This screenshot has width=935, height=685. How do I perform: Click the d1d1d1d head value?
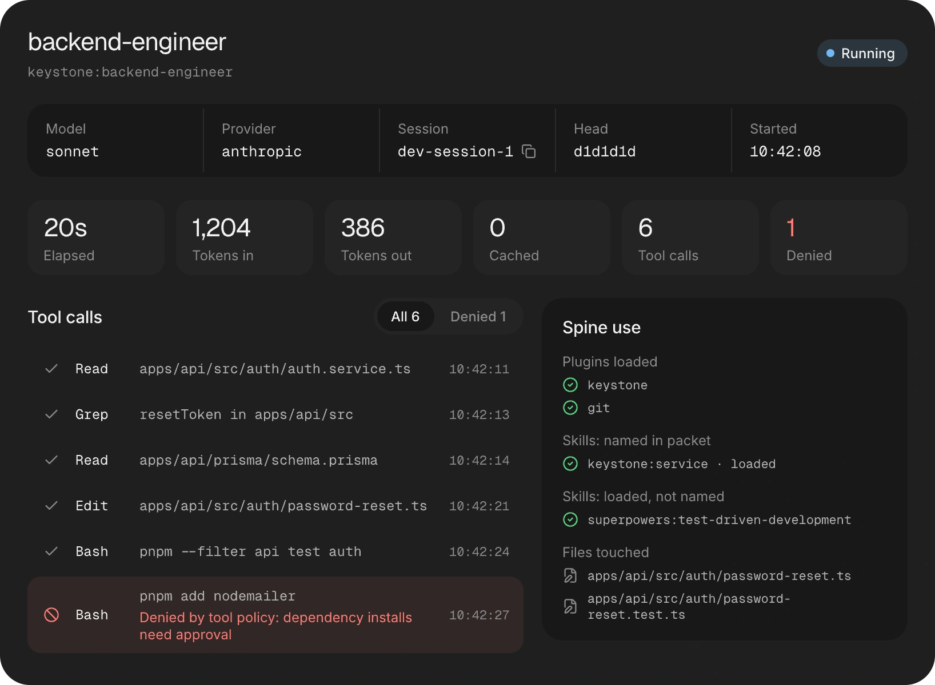point(605,151)
